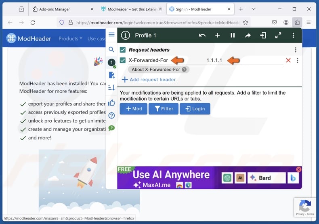Close the Add-ons Manager tab
The width and height of the screenshot is (319, 224).
click(92, 9)
